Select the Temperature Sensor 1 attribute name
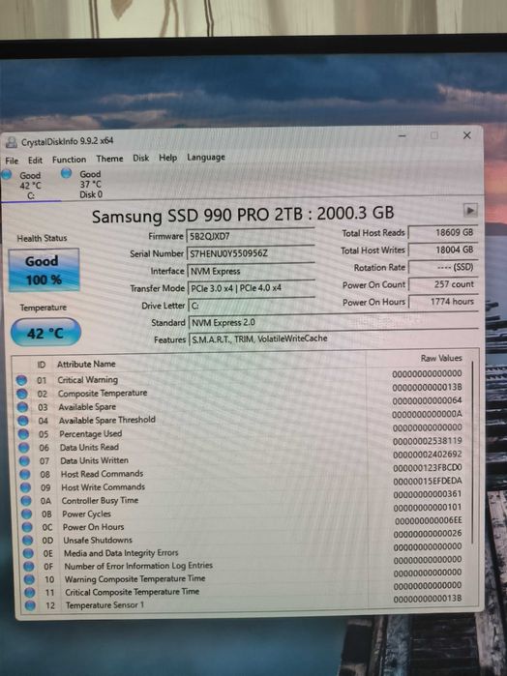Screen dimensions: 507x676 pos(104,605)
